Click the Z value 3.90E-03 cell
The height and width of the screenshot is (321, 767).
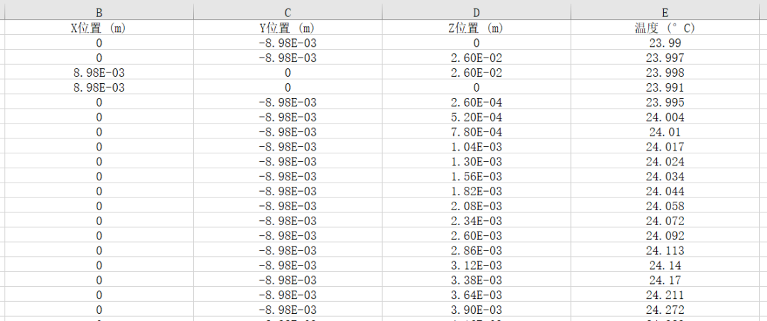476,310
